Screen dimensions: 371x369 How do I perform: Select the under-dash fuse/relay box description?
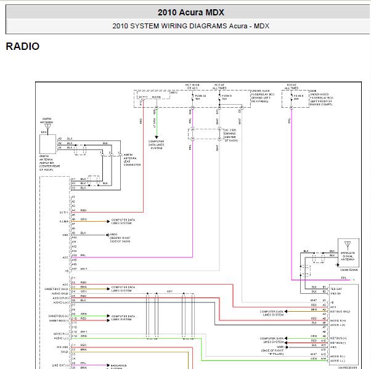263,96
